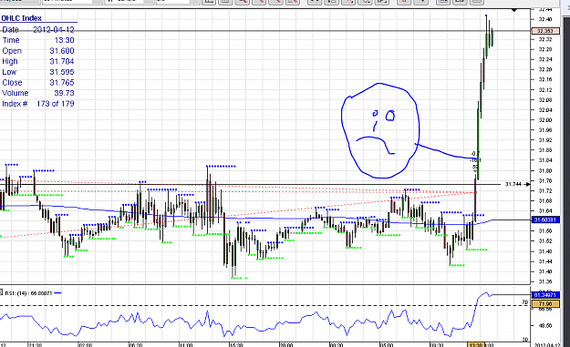
Task: Click the 02:00 time axis label
Action: click(x=85, y=345)
